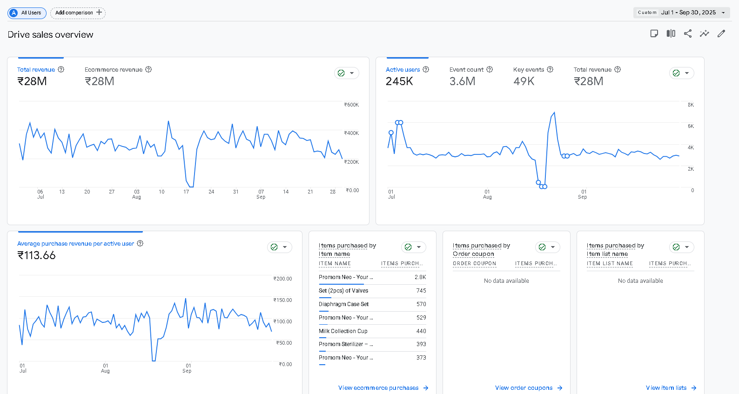Edit report with the pencil icon
The height and width of the screenshot is (394, 739).
(x=721, y=33)
